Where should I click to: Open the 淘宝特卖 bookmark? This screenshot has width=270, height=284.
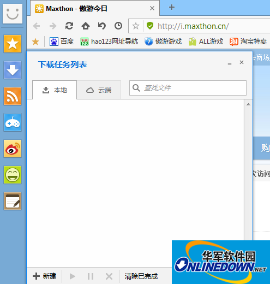[x=248, y=42]
